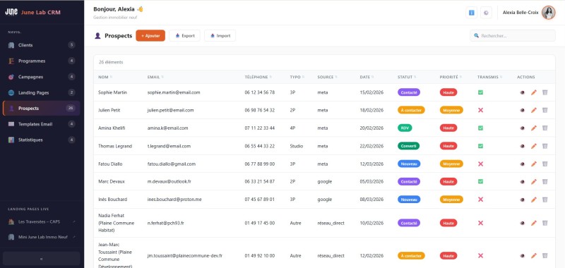Click the Export button
Viewport: 565px width, 268px height.
[184, 35]
